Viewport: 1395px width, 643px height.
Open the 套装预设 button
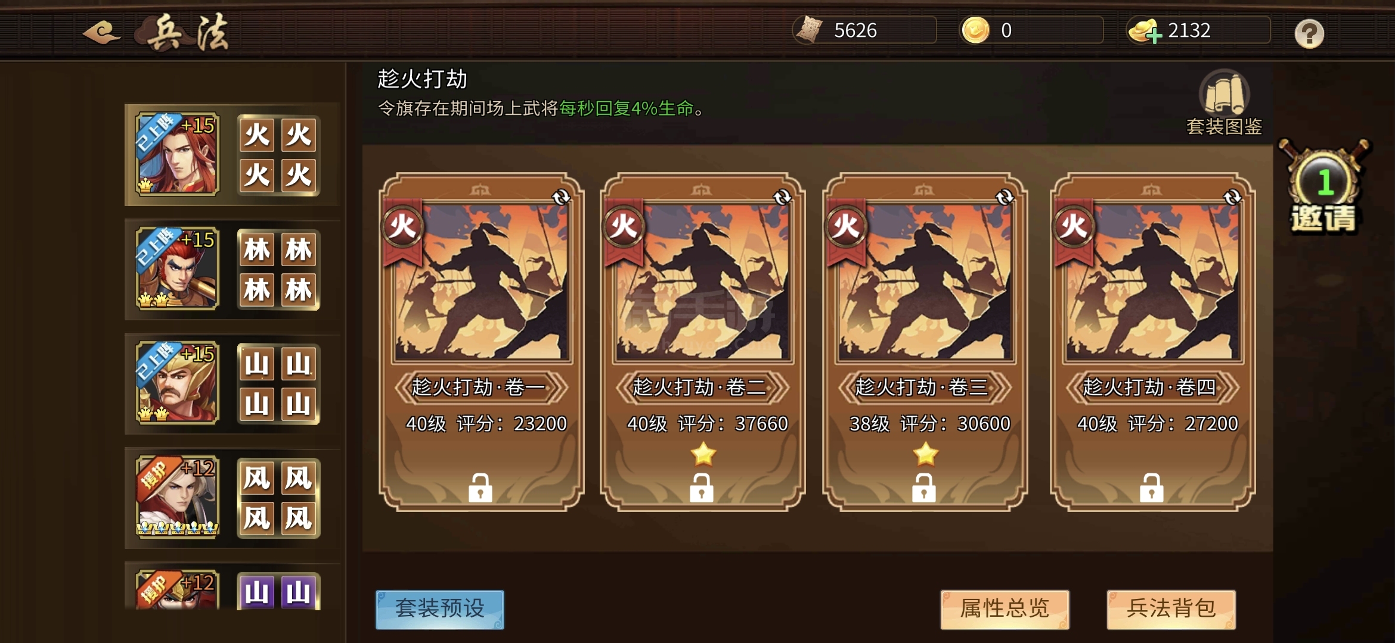click(x=440, y=610)
